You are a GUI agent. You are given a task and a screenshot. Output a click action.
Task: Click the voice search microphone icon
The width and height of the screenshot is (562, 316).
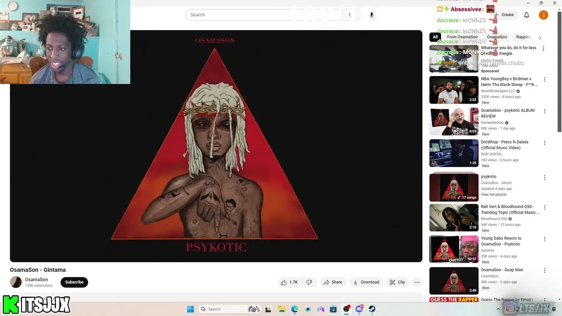click(371, 15)
